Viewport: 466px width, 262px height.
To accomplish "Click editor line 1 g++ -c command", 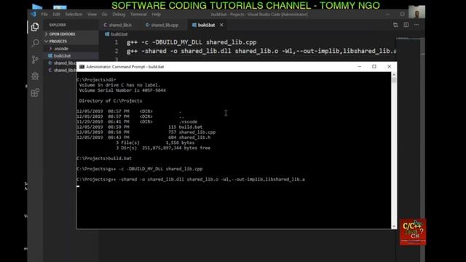I will pyautogui.click(x=191, y=42).
